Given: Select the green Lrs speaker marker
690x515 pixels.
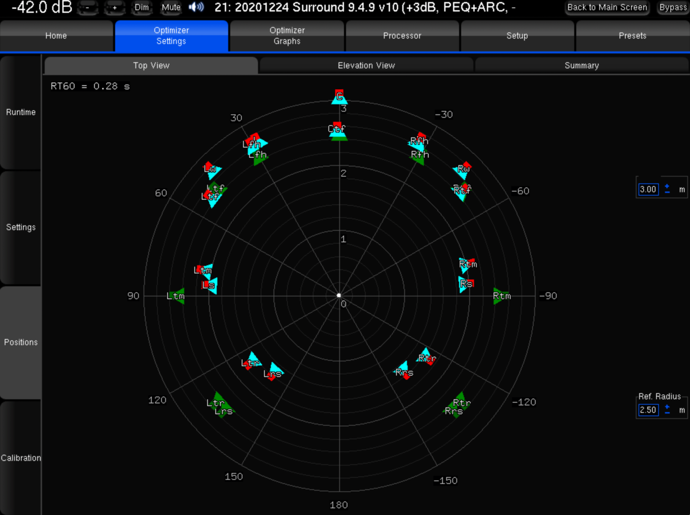Looking at the screenshot, I should coord(224,411).
